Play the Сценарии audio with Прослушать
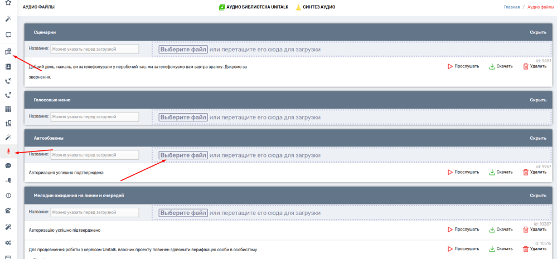The image size is (557, 259). point(463,66)
